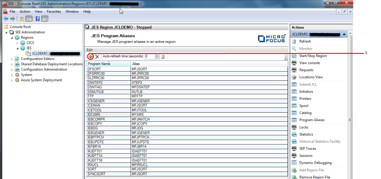Open the Action menu

25,12
